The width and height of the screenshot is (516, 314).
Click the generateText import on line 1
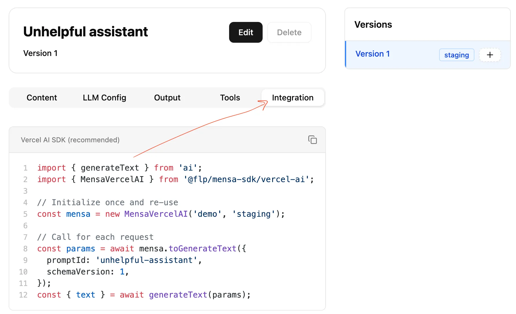tap(109, 168)
